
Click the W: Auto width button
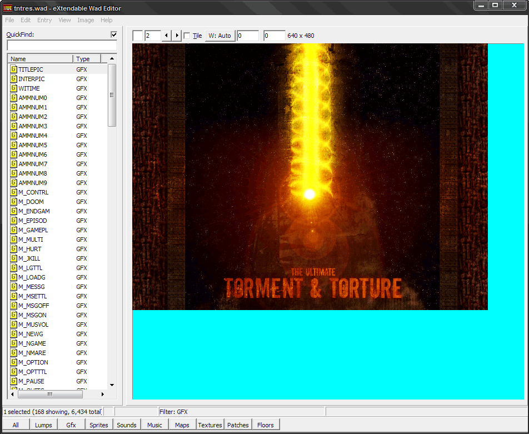[x=220, y=36]
